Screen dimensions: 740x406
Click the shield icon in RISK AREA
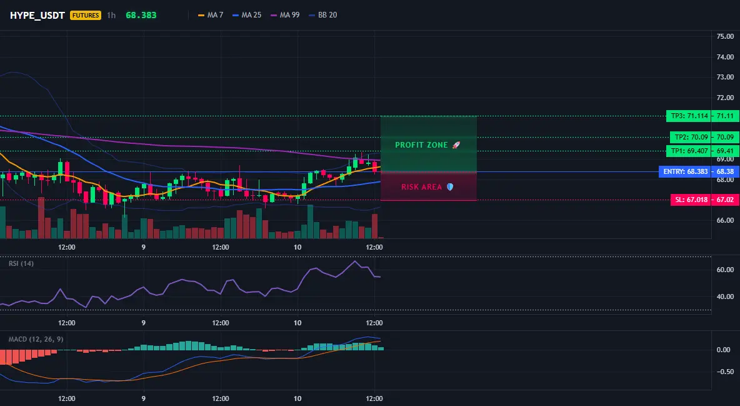(450, 186)
